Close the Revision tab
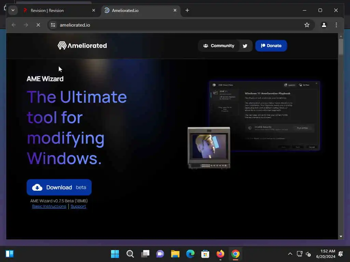The image size is (350, 262). click(94, 11)
